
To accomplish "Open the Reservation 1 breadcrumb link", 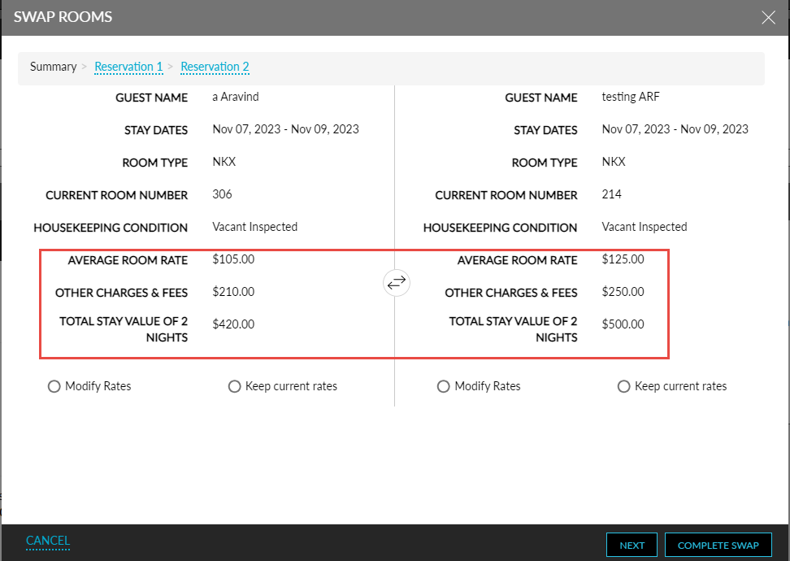I will coord(128,67).
